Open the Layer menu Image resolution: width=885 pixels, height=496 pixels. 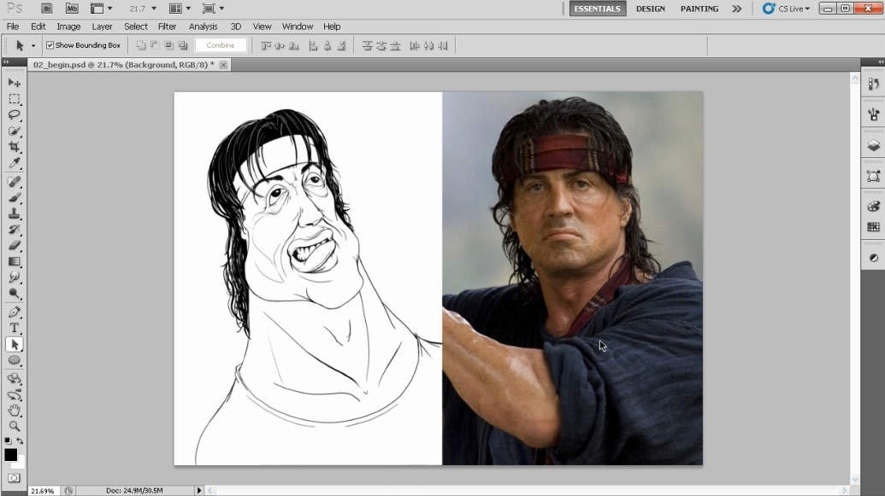coord(102,26)
